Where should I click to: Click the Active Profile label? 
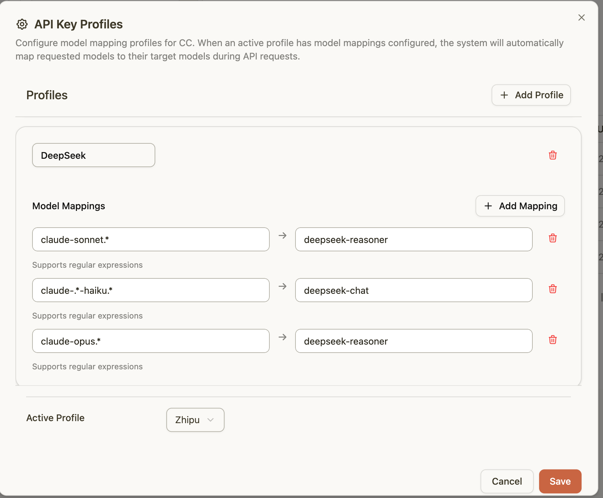(56, 418)
